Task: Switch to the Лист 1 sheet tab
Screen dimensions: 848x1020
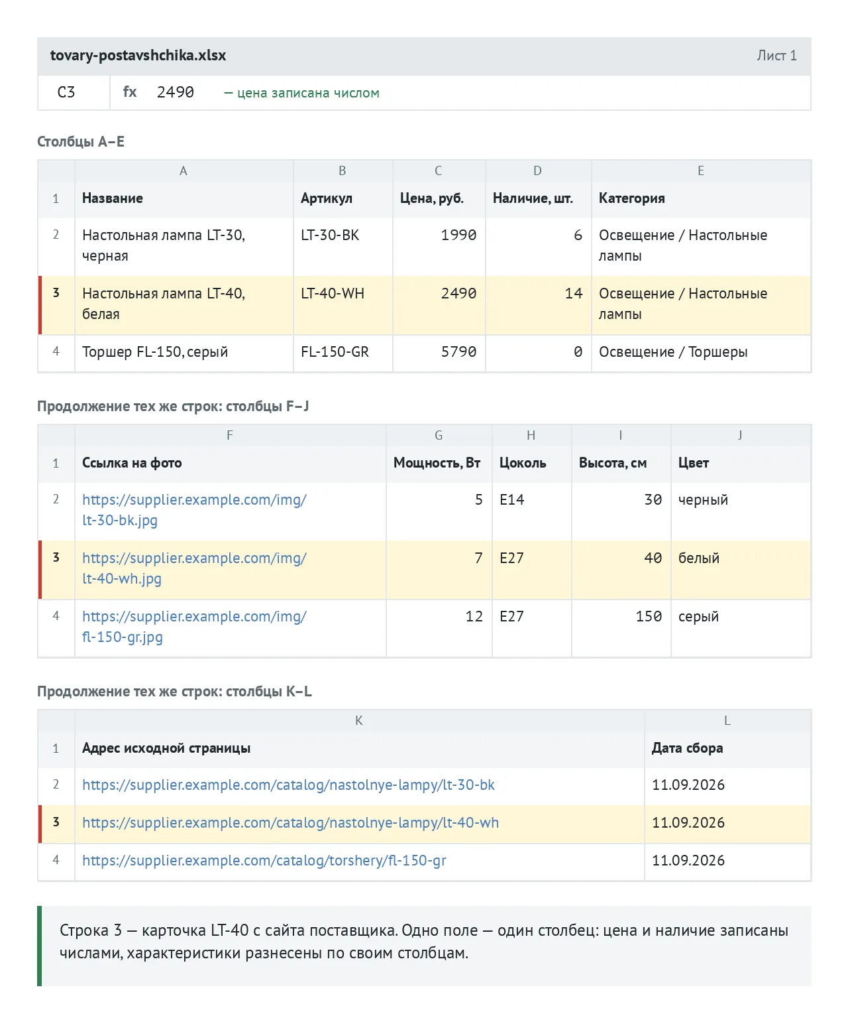Action: 776,56
